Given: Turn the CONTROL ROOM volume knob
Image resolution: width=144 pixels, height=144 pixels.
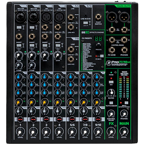Looking at the screenshot, I should point(111,114).
